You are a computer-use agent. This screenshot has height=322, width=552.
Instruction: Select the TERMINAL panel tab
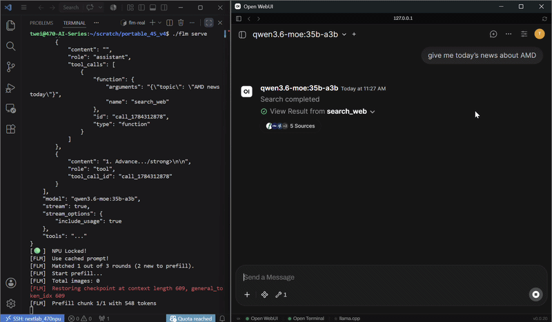[x=75, y=23]
